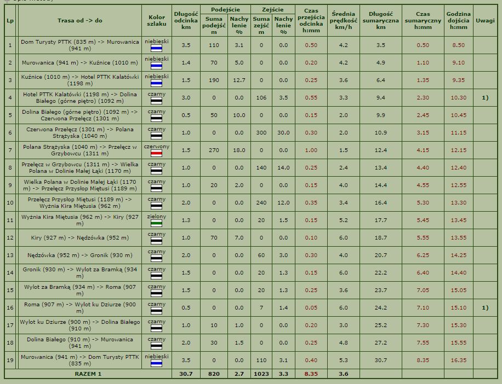This screenshot has width=502, height=384.
Task: Click the black trail marker in row 4
Action: click(x=156, y=101)
